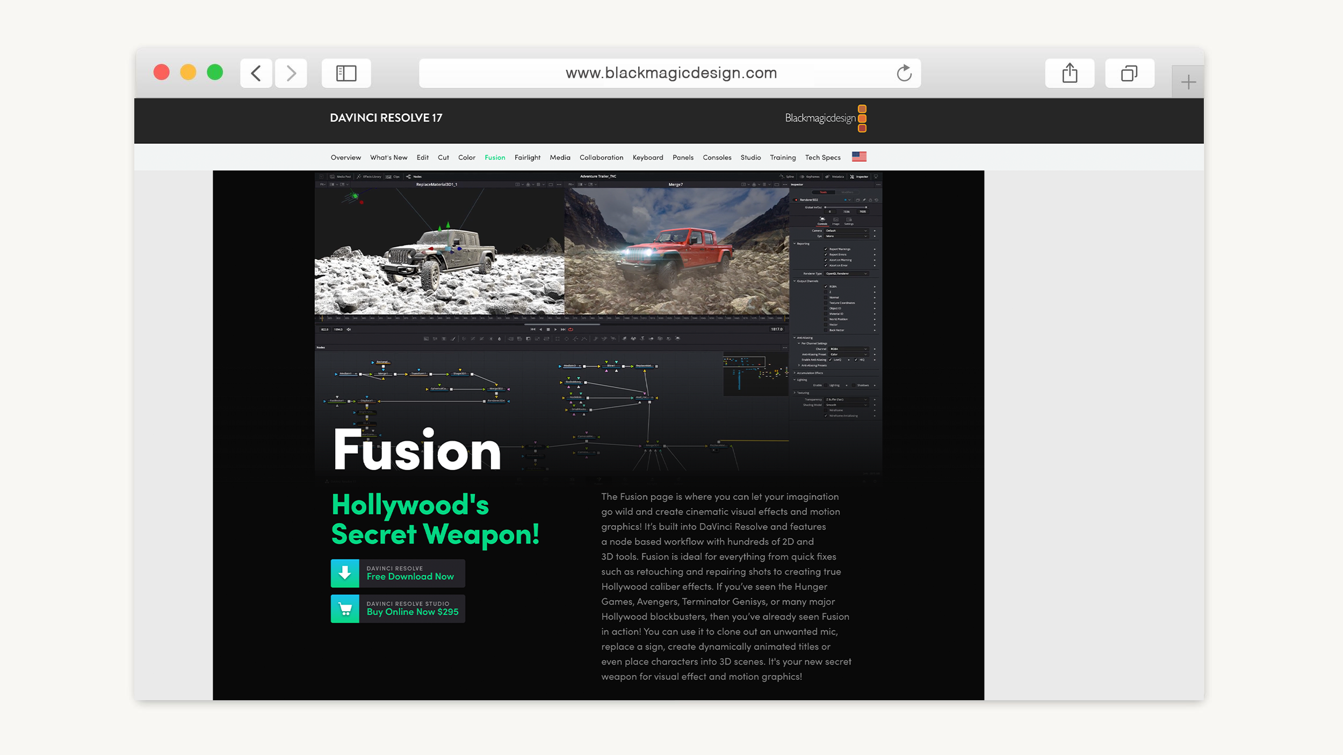Image resolution: width=1343 pixels, height=755 pixels.
Task: Open Media Pool in Fusion toolbar
Action: tap(340, 177)
